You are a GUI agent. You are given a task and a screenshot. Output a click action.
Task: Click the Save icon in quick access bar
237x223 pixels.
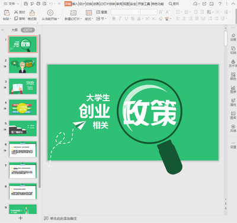coord(25,4)
